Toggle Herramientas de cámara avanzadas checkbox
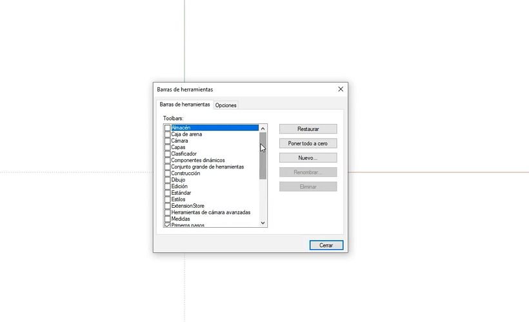 (167, 213)
